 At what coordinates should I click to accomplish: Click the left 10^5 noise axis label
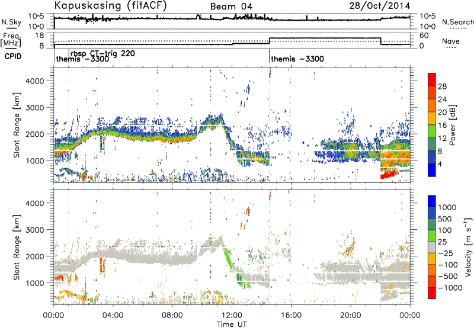pyautogui.click(x=37, y=17)
